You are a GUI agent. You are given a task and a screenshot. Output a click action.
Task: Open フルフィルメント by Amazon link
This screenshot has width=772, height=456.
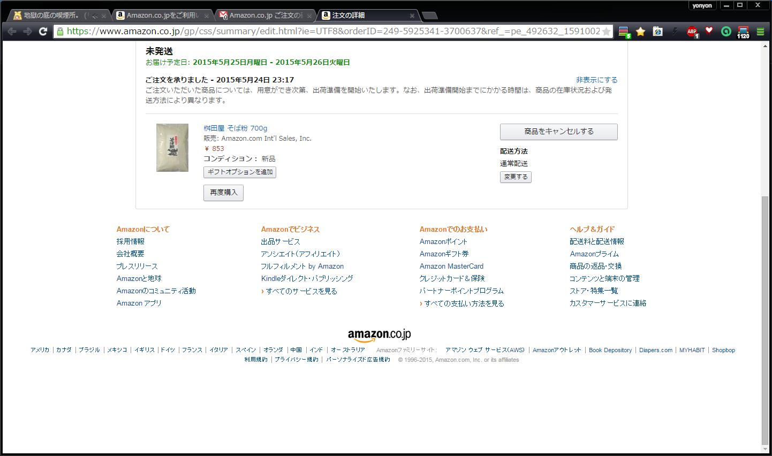[302, 266]
